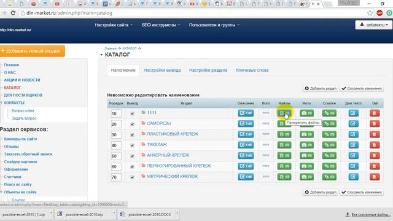This screenshot has width=393, height=221.
Task: Toggle output checkbox for АНКЕРНЫЙ КРЕПЕЖ
Action: (x=132, y=156)
